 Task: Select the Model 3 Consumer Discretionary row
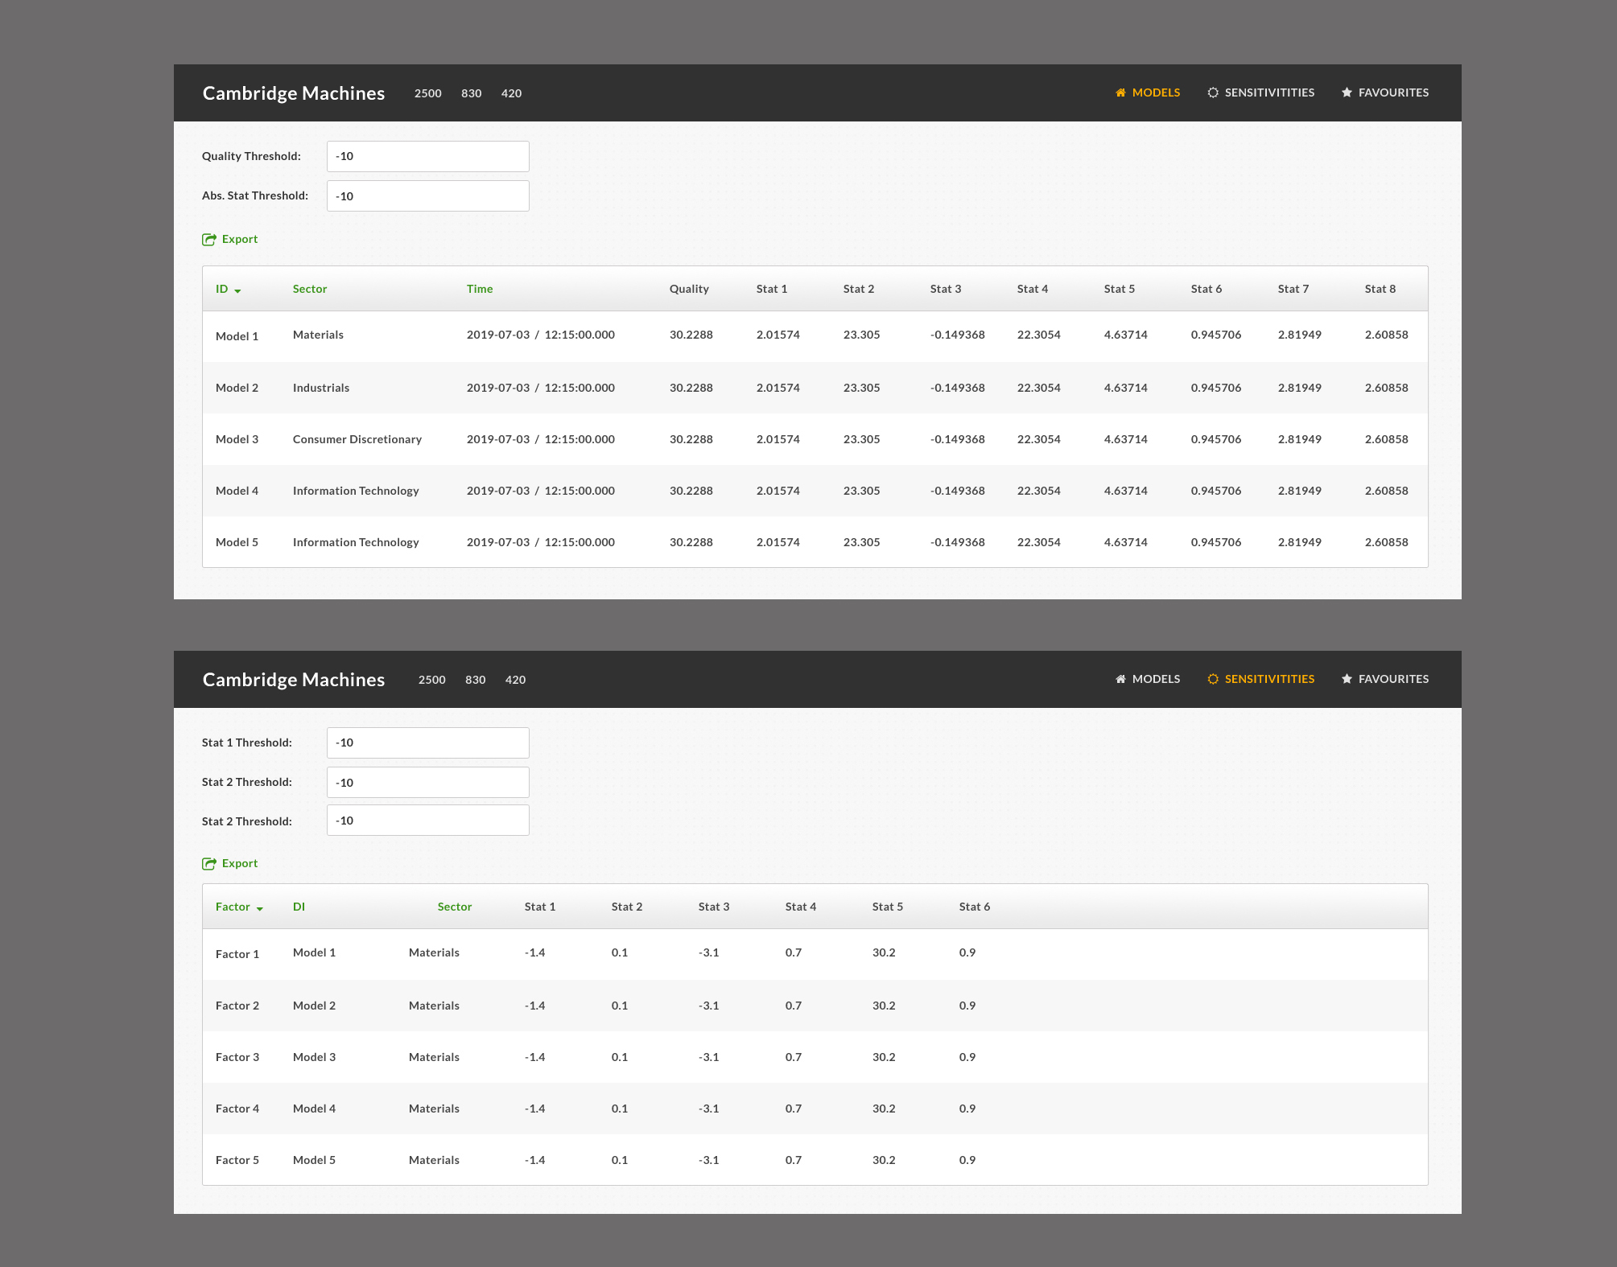tap(357, 439)
